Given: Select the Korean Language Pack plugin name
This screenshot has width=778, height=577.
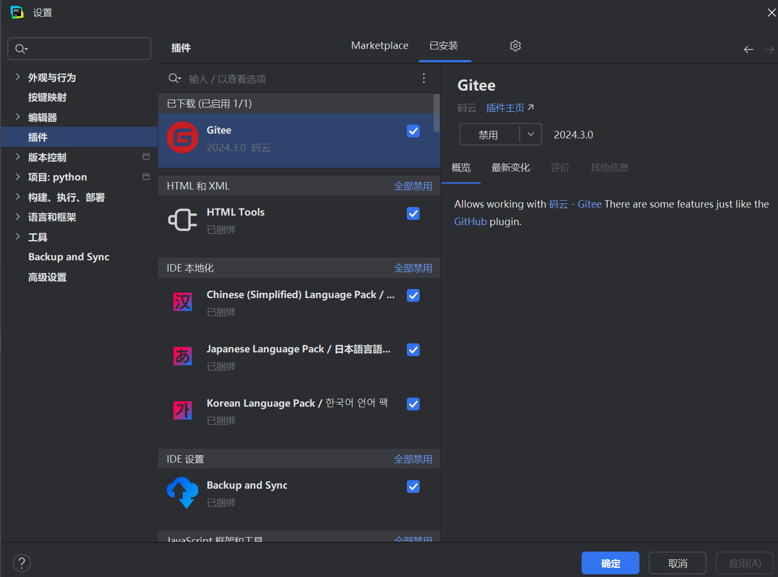Looking at the screenshot, I should [x=297, y=403].
